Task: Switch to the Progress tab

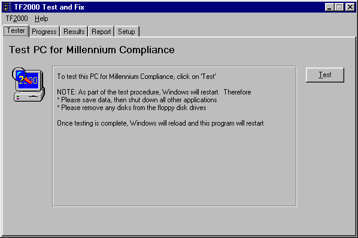Action: point(44,32)
